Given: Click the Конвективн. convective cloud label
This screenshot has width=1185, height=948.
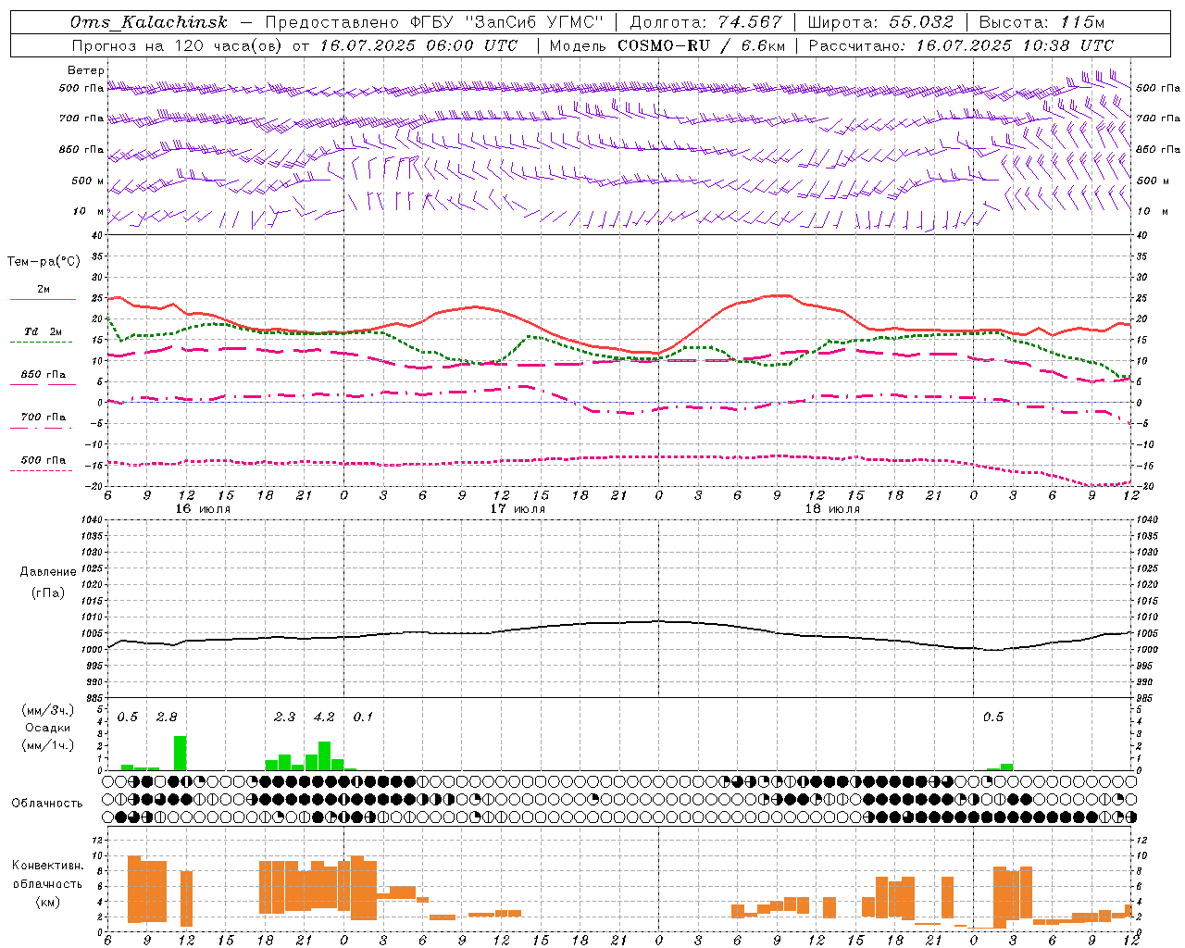Looking at the screenshot, I should 48,866.
